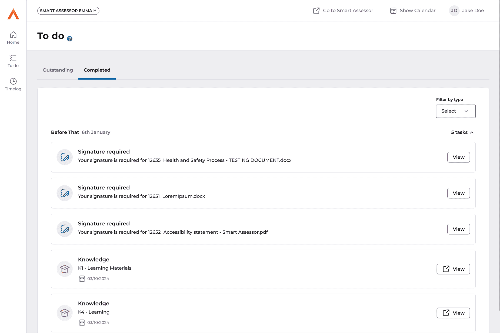
Task: Click signature icon for LoremIpsum document
Action: tap(65, 193)
